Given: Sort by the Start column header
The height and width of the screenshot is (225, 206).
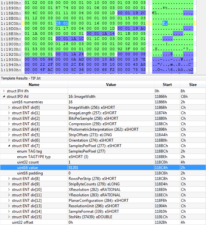Looking at the screenshot, I should point(167,85).
